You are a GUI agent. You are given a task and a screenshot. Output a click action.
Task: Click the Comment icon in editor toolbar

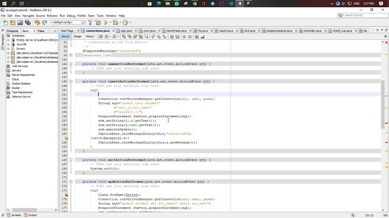[x=197, y=36]
